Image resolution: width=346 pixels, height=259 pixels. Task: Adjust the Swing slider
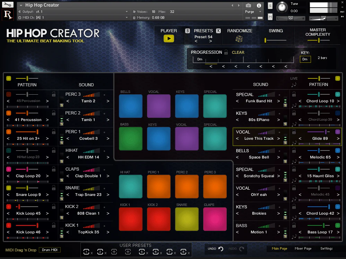(266, 40)
